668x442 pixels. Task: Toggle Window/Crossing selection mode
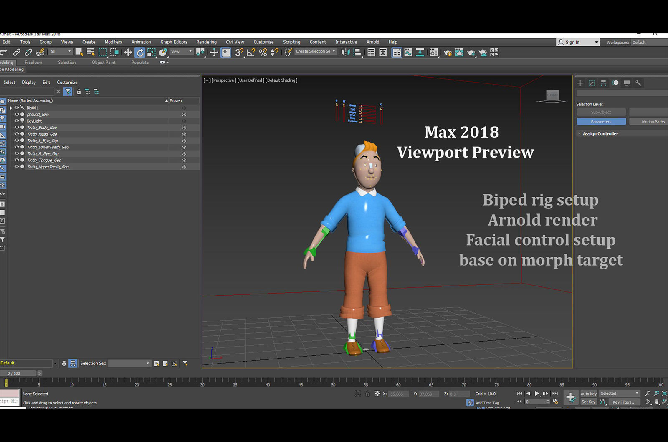pyautogui.click(x=114, y=52)
